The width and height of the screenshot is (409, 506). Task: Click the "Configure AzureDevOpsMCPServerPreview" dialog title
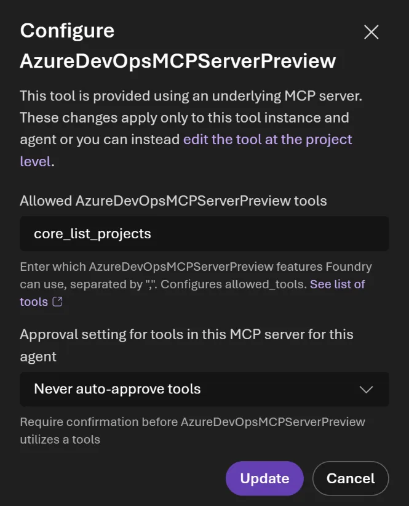[178, 46]
